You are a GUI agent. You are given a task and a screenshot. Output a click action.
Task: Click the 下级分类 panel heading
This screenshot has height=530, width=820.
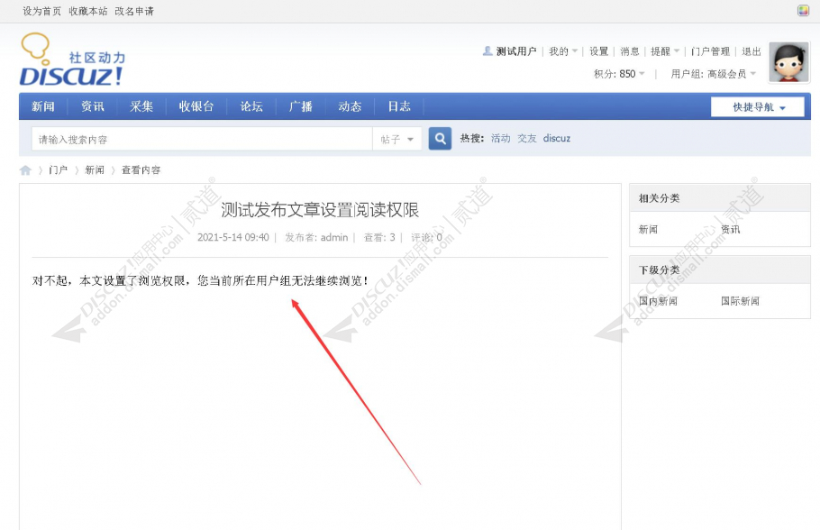click(659, 270)
